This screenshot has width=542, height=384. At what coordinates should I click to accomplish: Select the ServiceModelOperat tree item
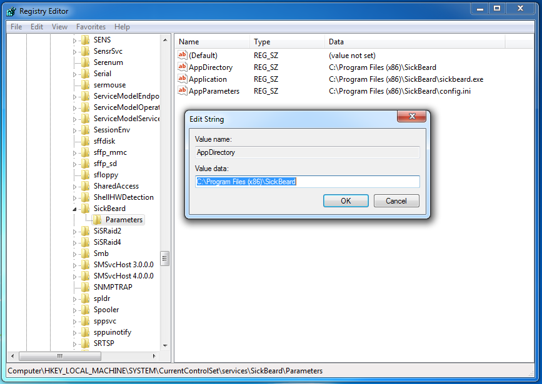point(126,108)
